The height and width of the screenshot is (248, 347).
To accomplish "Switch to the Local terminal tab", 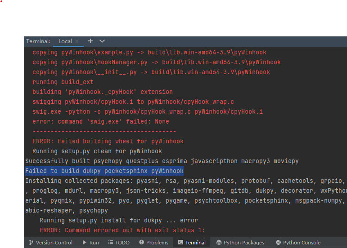I will click(65, 41).
